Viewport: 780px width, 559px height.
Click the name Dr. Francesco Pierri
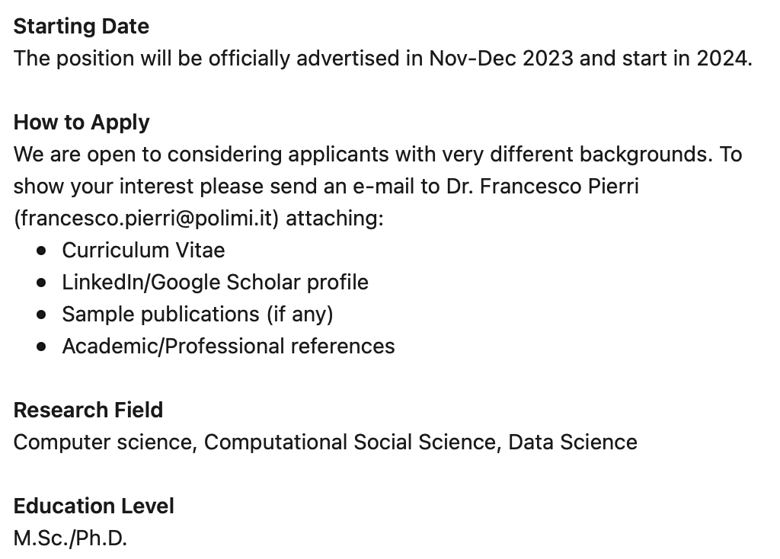(x=542, y=187)
